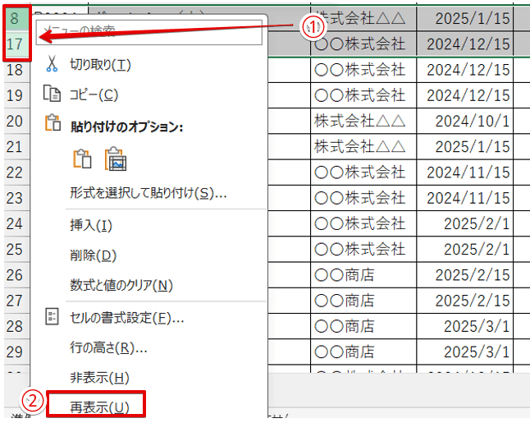Viewport: 530px width, 423px height.
Task: Choose 挿入(I) in the context menu
Action: pyautogui.click(x=91, y=225)
